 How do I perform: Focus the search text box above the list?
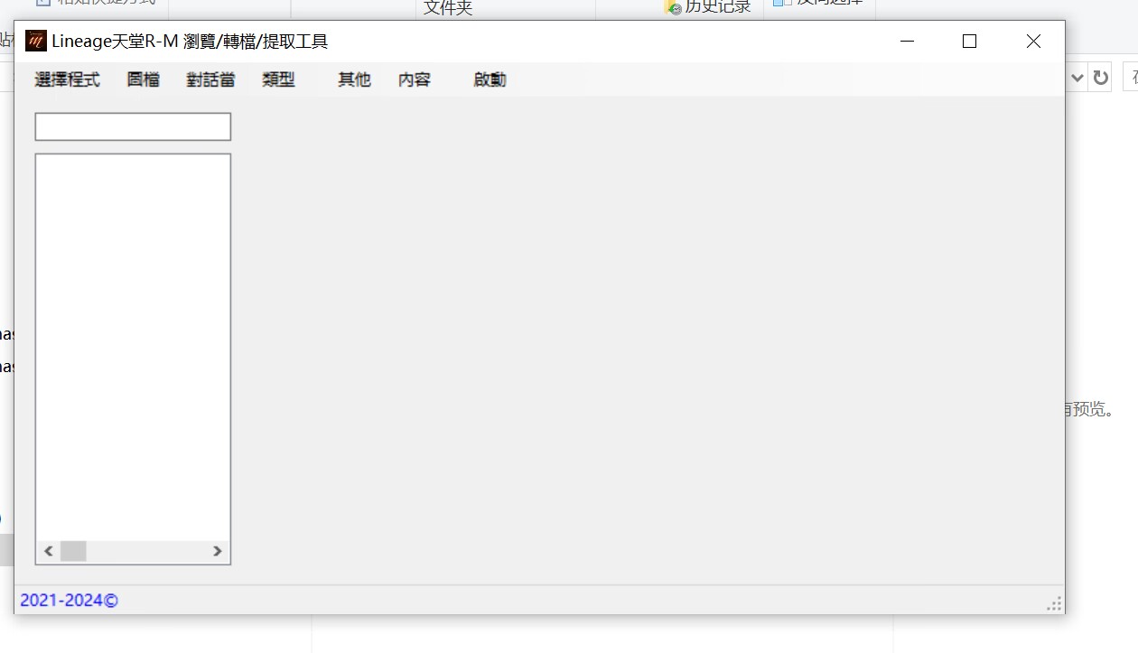133,126
